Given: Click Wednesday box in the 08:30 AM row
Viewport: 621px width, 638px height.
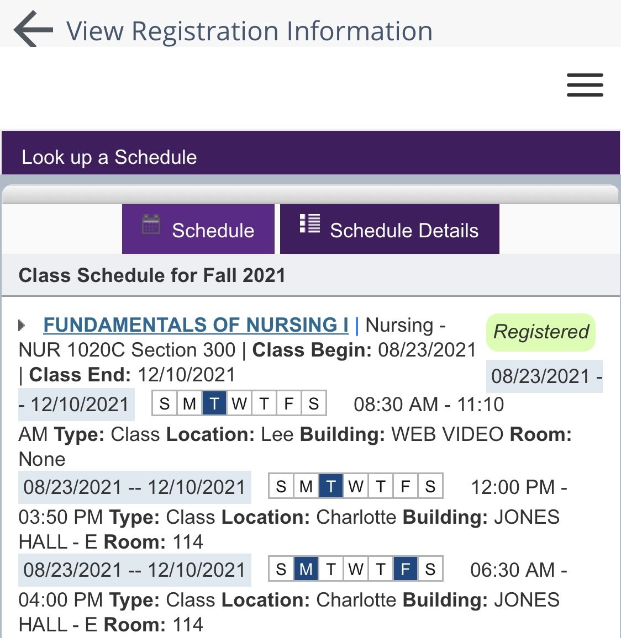Looking at the screenshot, I should [239, 403].
